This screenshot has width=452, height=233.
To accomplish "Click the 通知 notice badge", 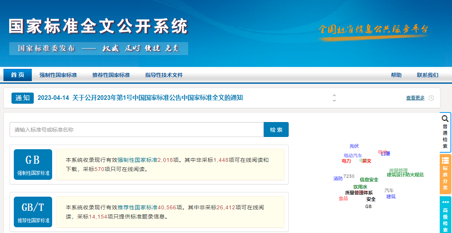I will point(22,98).
